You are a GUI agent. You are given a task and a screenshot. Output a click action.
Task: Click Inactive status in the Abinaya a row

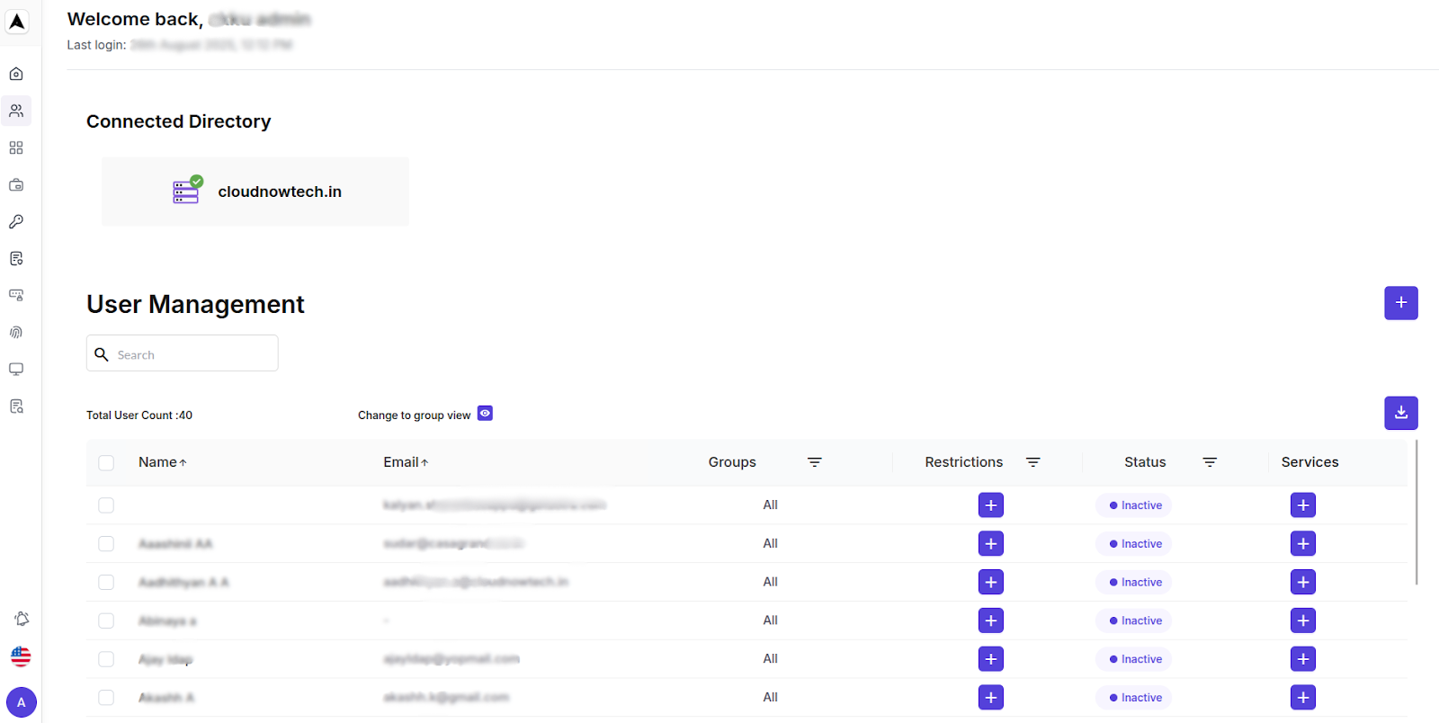1135,620
